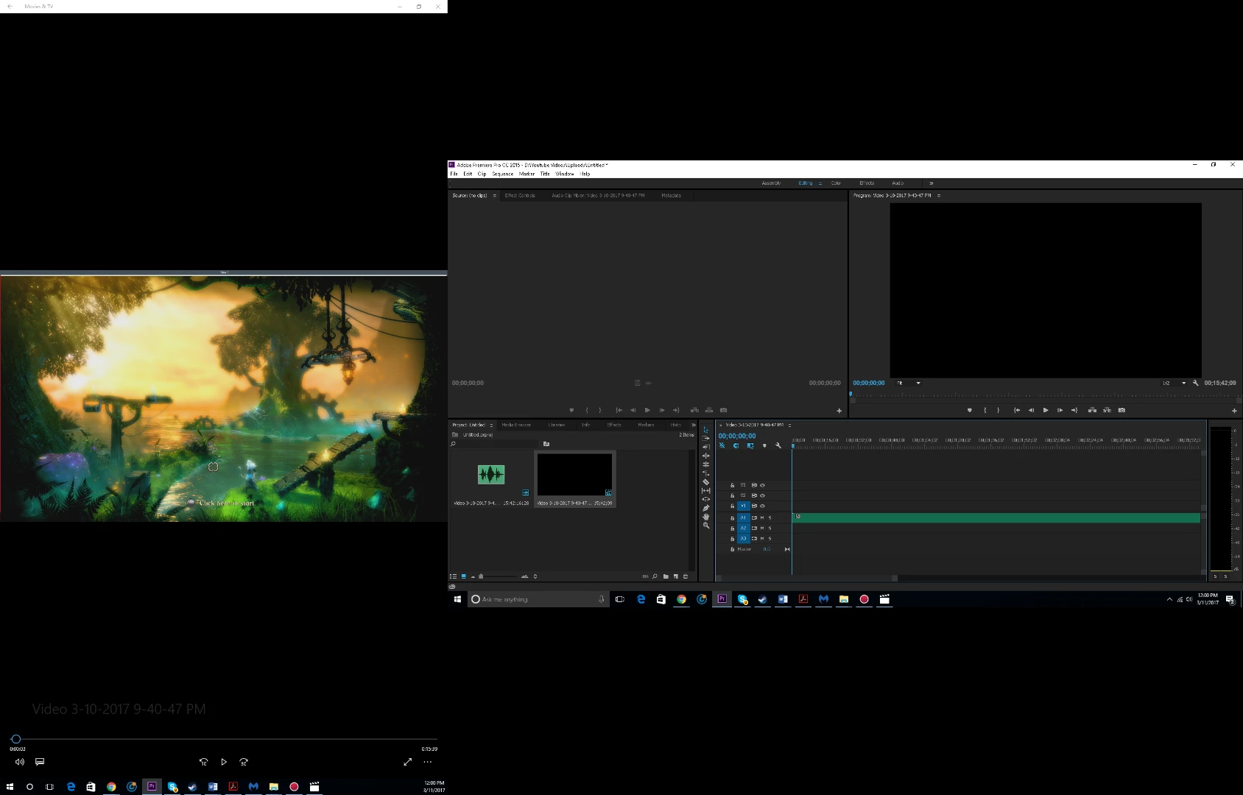Open Program monitor panel menu
Viewport: 1243px width, 795px height.
[938, 196]
